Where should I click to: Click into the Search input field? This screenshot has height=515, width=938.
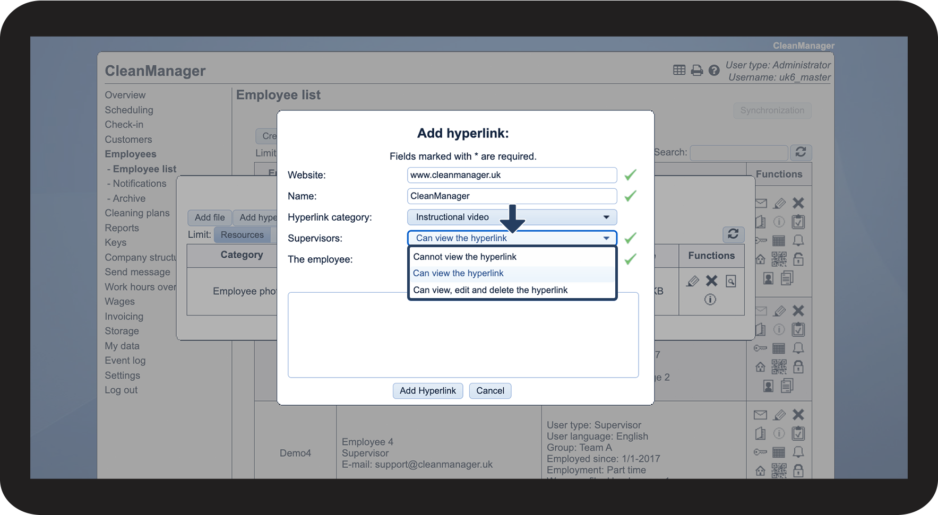point(739,153)
